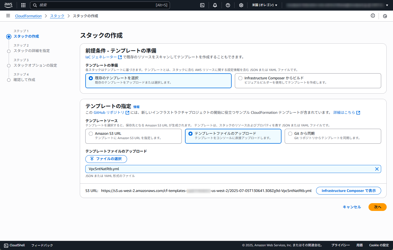Open the services grid menu
This screenshot has width=393, height=250.
[x=23, y=5]
